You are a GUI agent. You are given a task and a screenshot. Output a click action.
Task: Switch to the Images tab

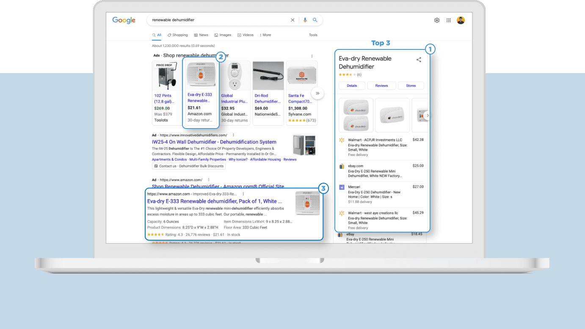click(x=223, y=35)
